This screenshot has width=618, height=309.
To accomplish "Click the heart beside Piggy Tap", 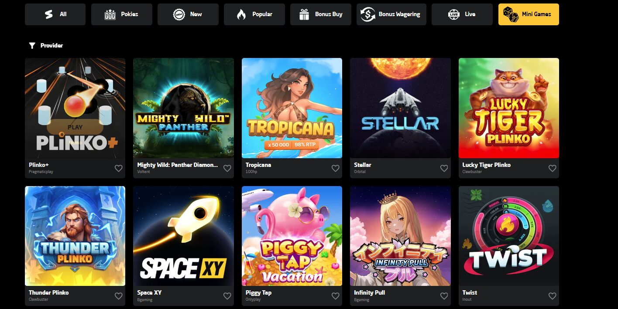I will click(x=335, y=296).
